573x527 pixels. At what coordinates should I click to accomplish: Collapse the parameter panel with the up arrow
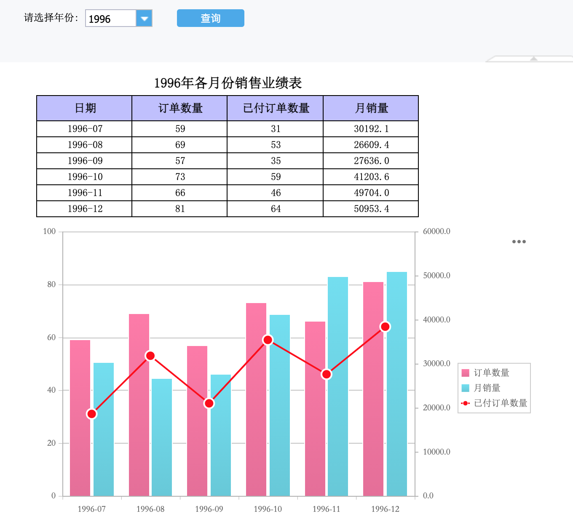pos(534,59)
